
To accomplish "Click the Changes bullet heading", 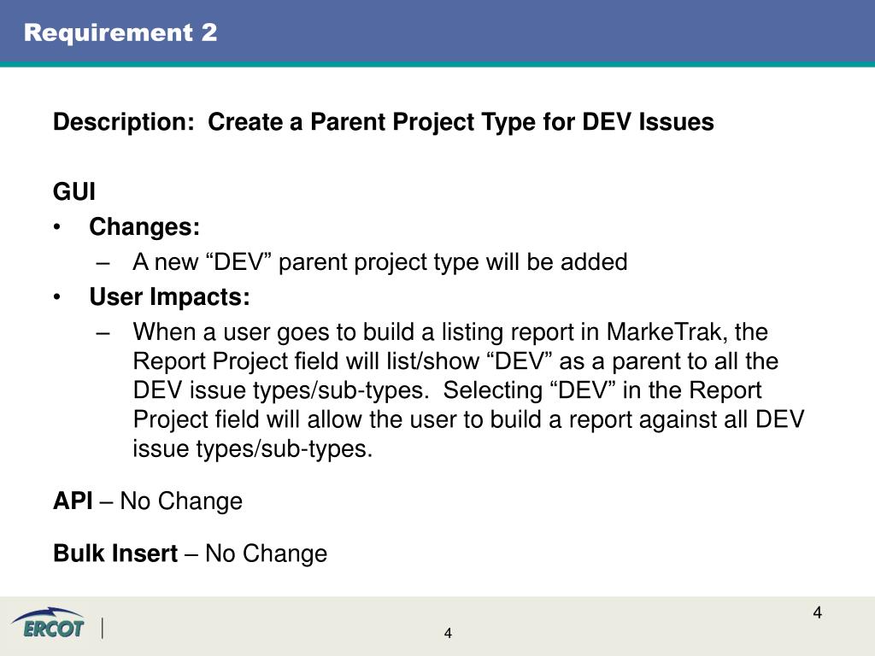I will point(144,227).
